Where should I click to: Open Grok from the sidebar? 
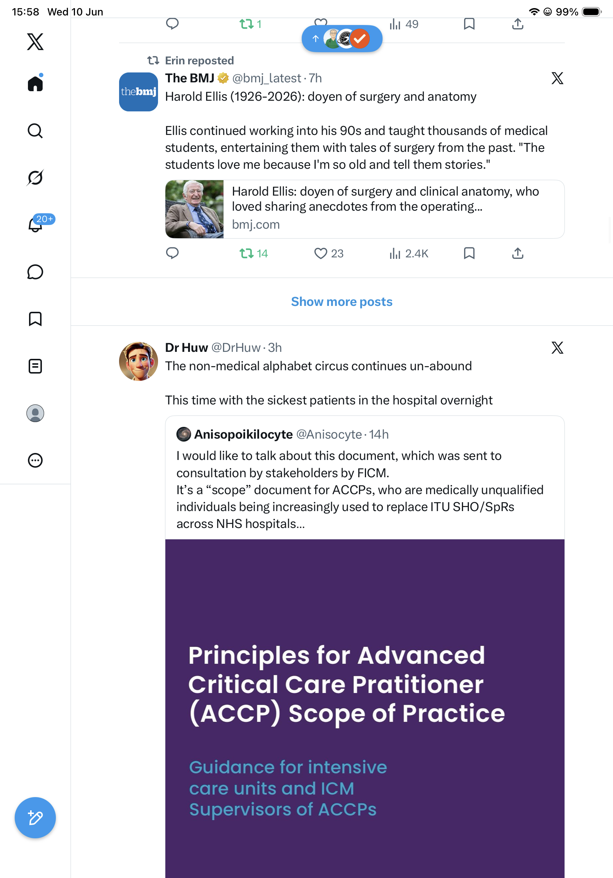pyautogui.click(x=35, y=178)
